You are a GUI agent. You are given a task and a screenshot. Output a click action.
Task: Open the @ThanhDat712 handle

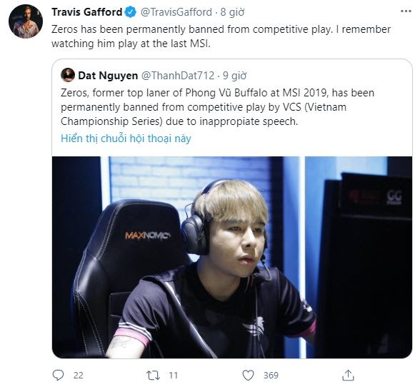pyautogui.click(x=178, y=76)
